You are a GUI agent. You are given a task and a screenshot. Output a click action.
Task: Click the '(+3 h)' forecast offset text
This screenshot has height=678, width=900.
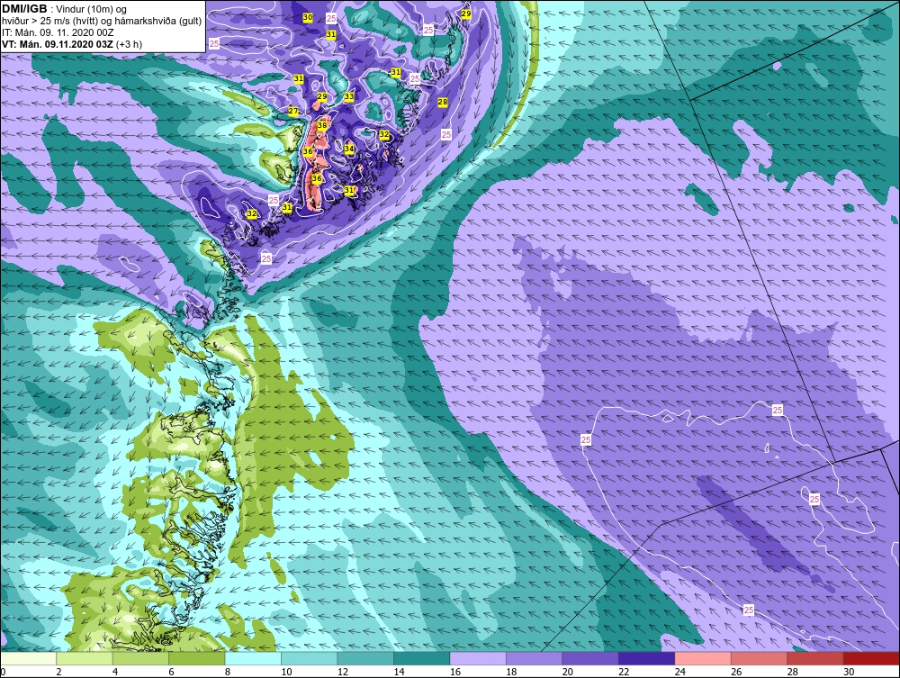pos(129,44)
